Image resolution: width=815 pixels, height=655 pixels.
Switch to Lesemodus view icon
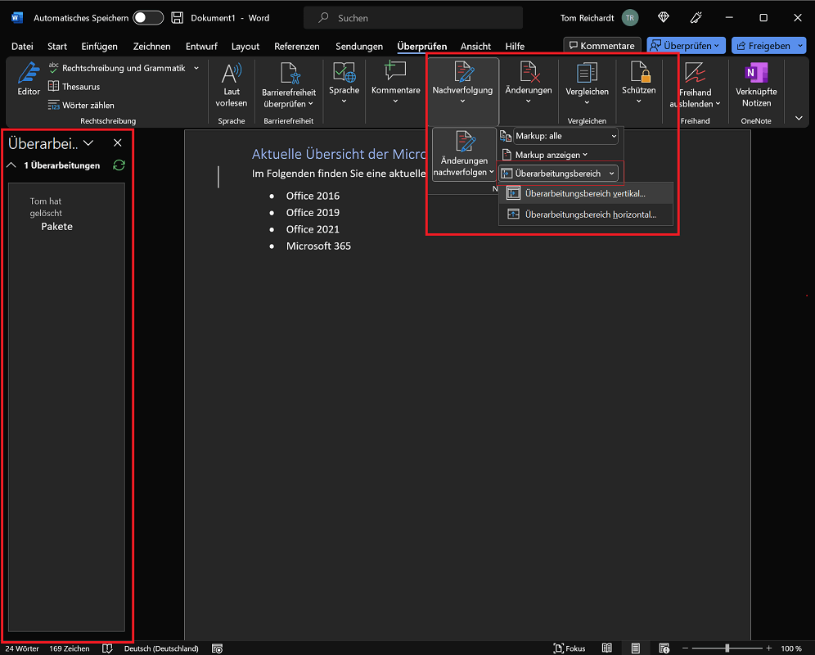[606, 648]
